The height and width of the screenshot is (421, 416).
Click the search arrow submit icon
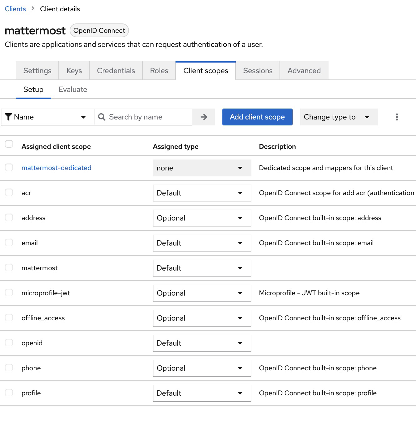204,117
